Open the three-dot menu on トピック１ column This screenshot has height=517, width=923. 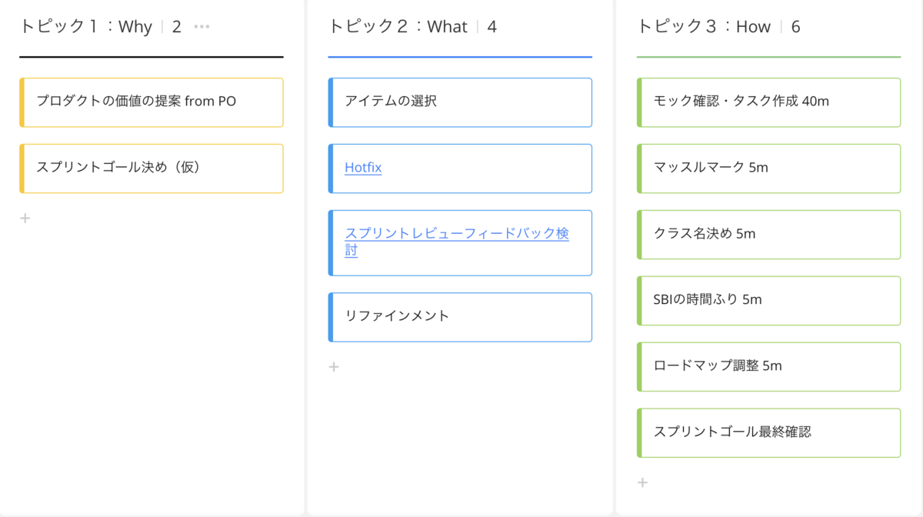point(200,25)
